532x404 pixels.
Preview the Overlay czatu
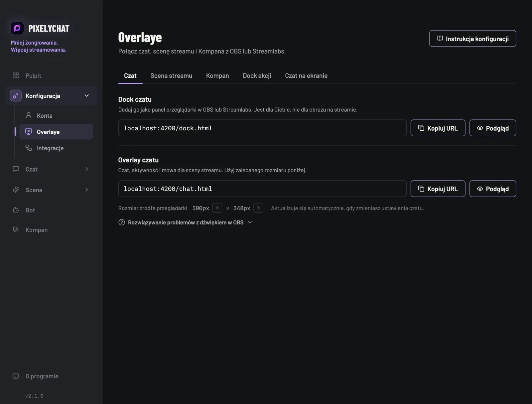click(x=493, y=189)
